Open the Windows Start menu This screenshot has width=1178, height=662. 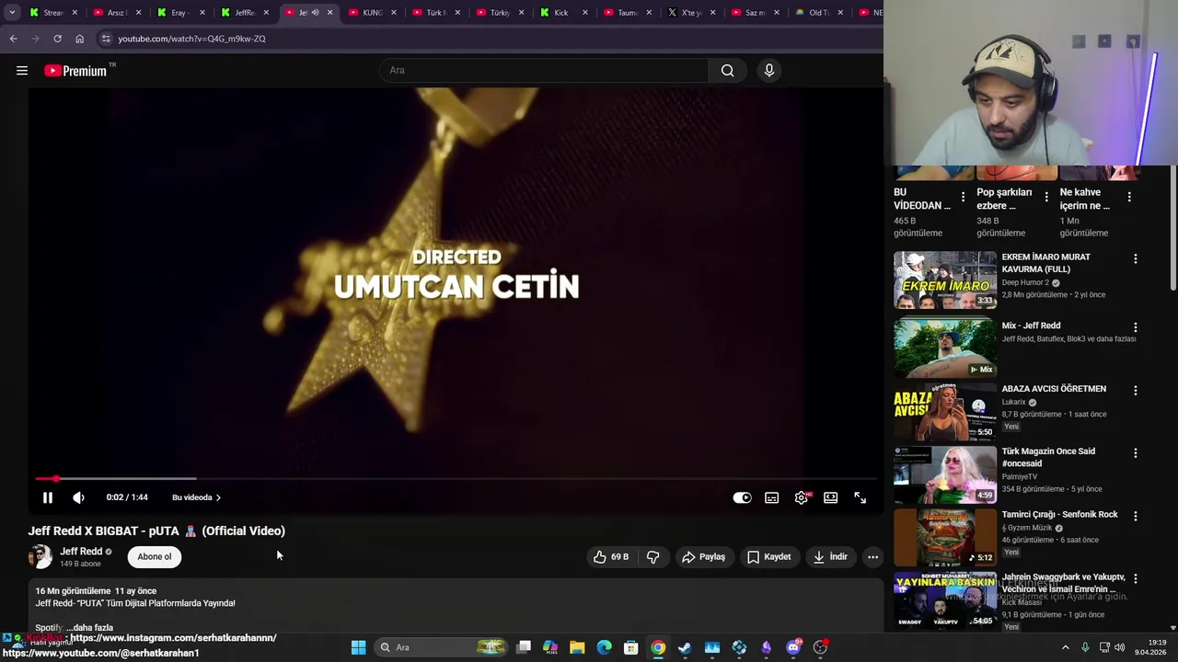pos(358,647)
